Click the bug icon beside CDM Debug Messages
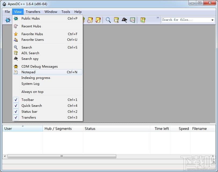This screenshot has width=218, height=172. [16, 66]
